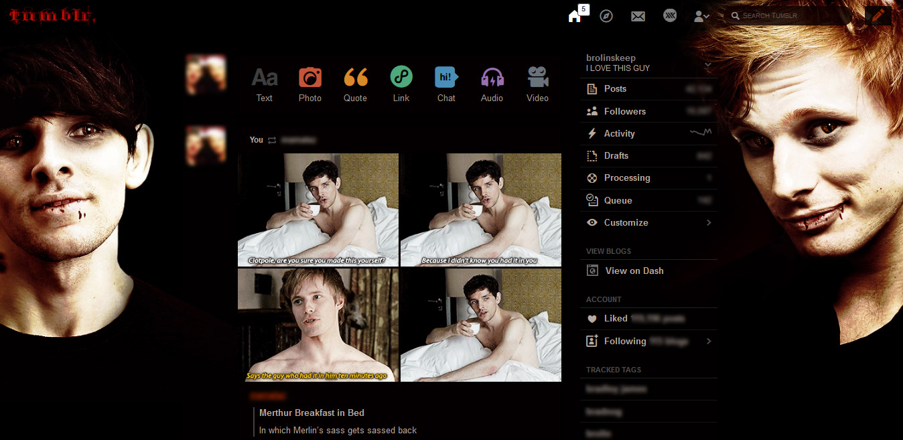Click the Activity lightning bolt icon

[592, 133]
